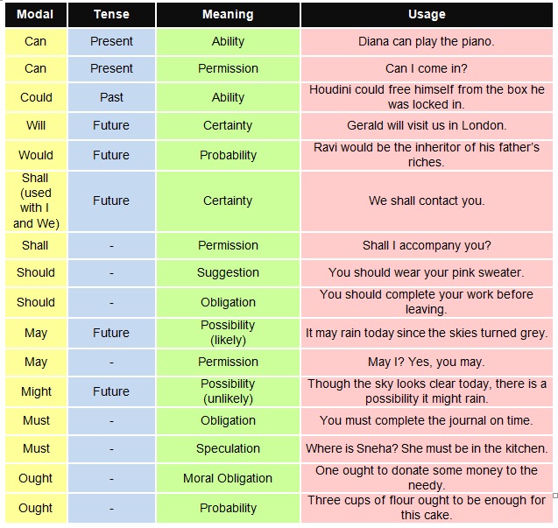Click the "Gerald will visit us in London." cell
This screenshot has height=528, width=558.
tap(427, 125)
